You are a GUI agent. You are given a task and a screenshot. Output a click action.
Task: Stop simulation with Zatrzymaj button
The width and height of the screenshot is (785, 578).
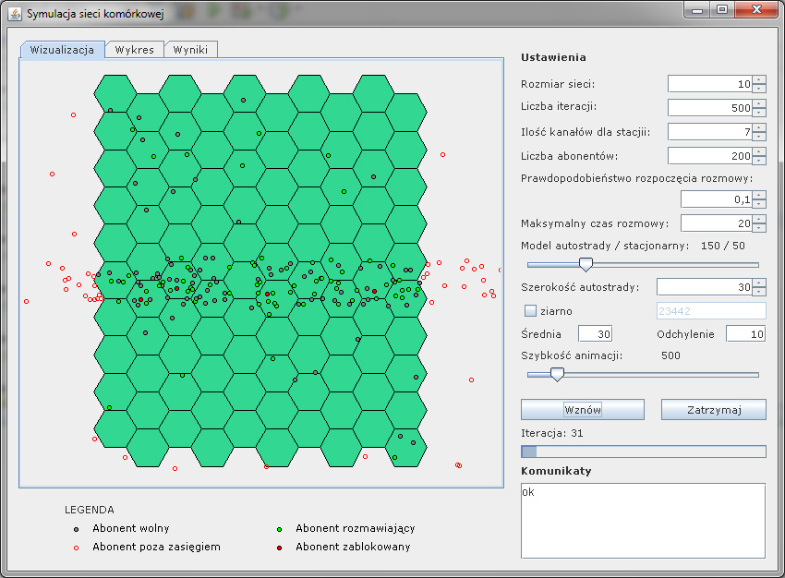[x=713, y=410]
